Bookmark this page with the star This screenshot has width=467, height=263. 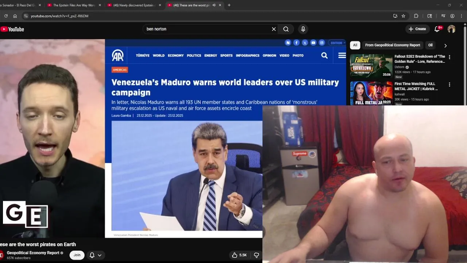tap(403, 16)
